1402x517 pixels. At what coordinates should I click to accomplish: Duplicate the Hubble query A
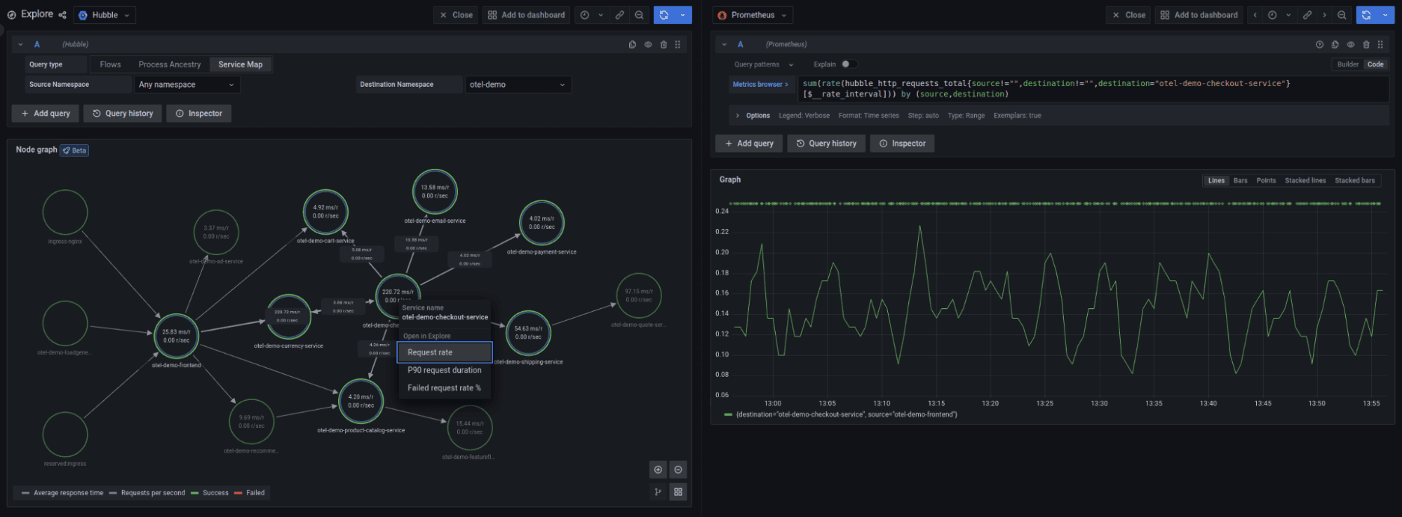coord(633,44)
